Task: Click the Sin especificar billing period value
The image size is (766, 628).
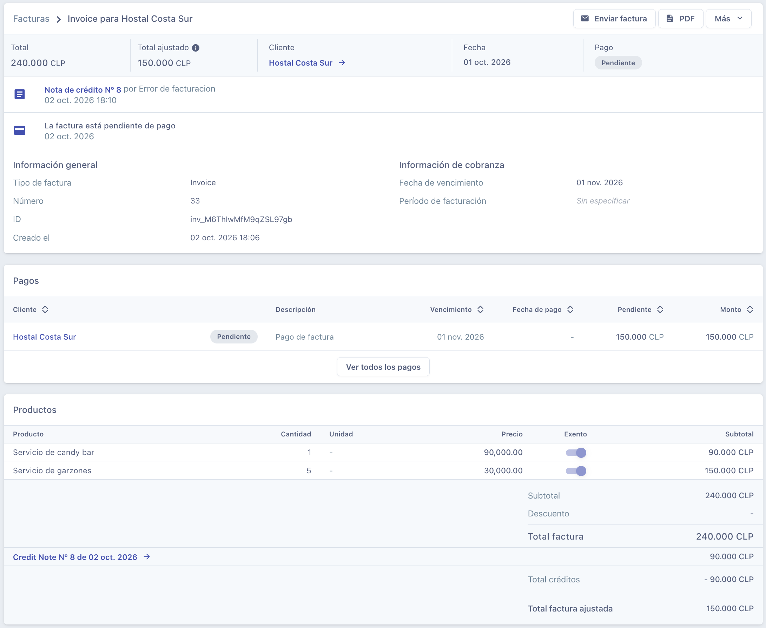Action: (x=603, y=201)
